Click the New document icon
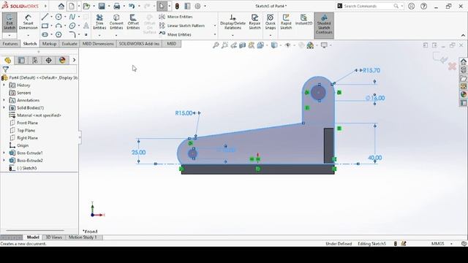The width and height of the screenshot is (468, 263). (x=72, y=6)
